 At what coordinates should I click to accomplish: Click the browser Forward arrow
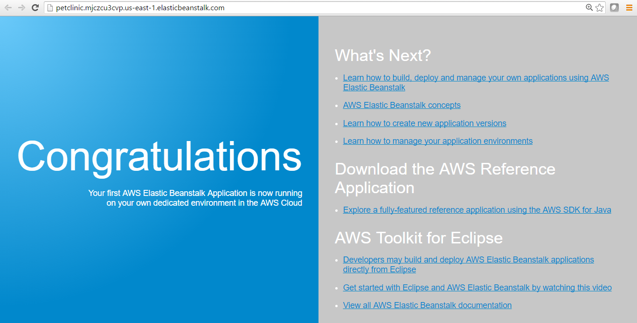pyautogui.click(x=21, y=7)
